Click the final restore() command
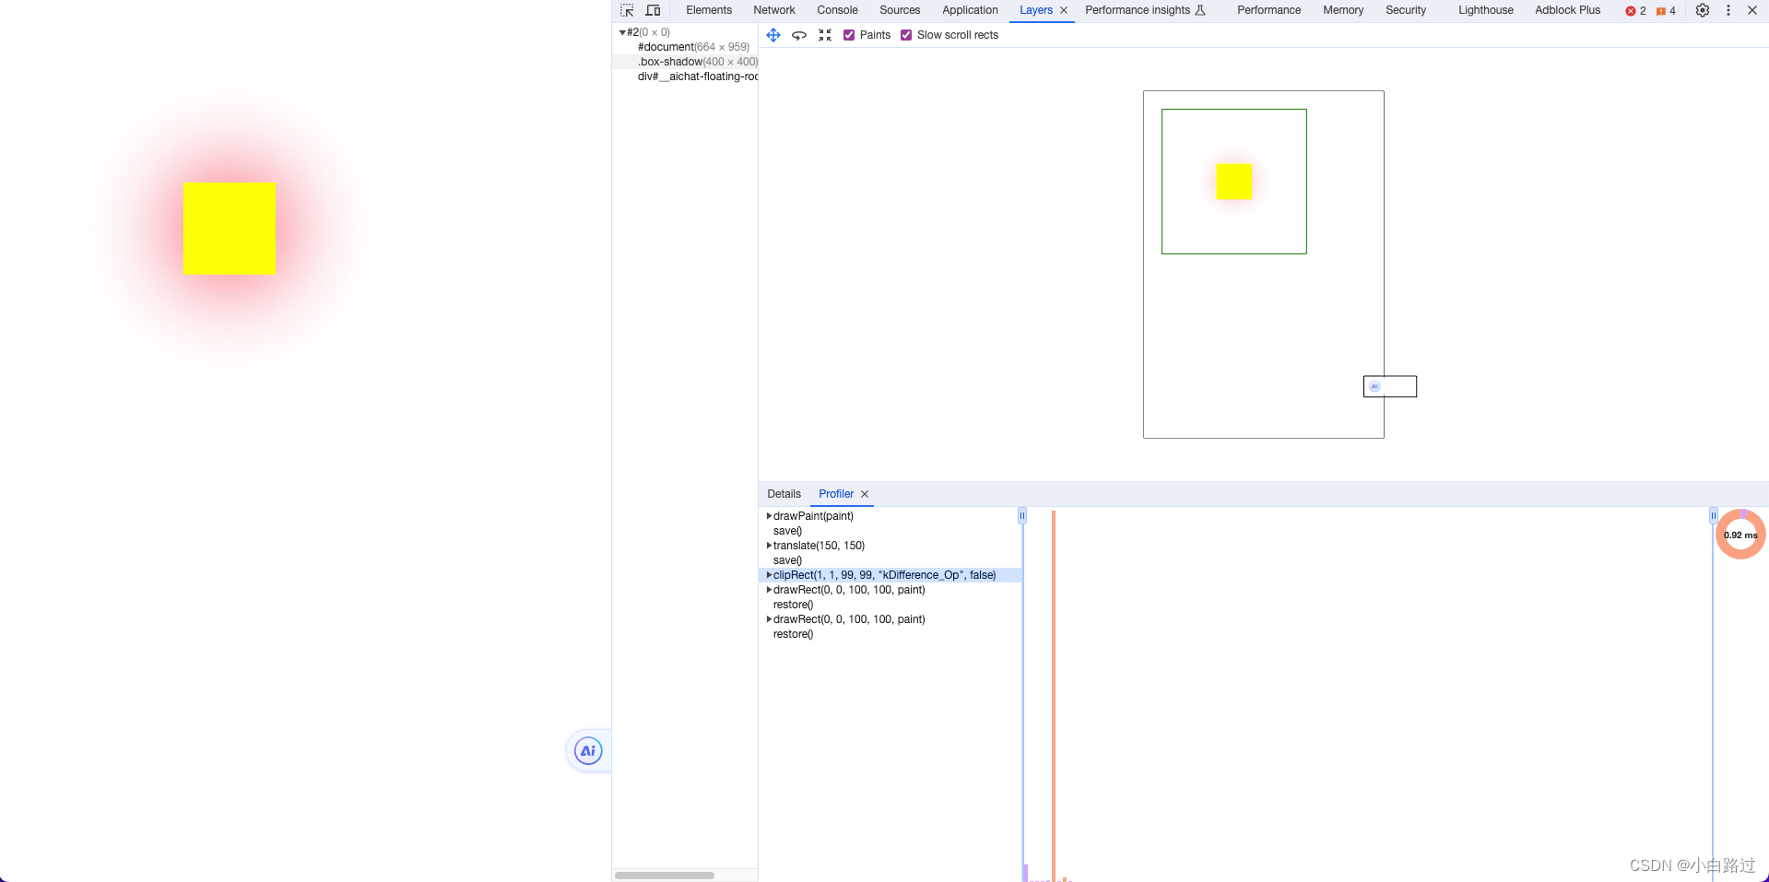Image resolution: width=1769 pixels, height=882 pixels. click(x=793, y=634)
